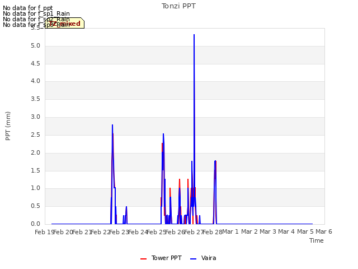Click the Feb 20 x-axis tick label
The image size is (358, 269).
(x=63, y=232)
